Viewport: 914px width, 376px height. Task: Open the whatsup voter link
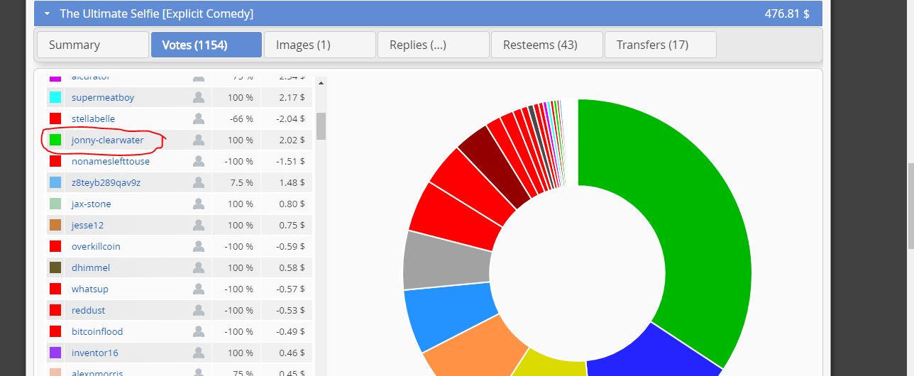[90, 289]
